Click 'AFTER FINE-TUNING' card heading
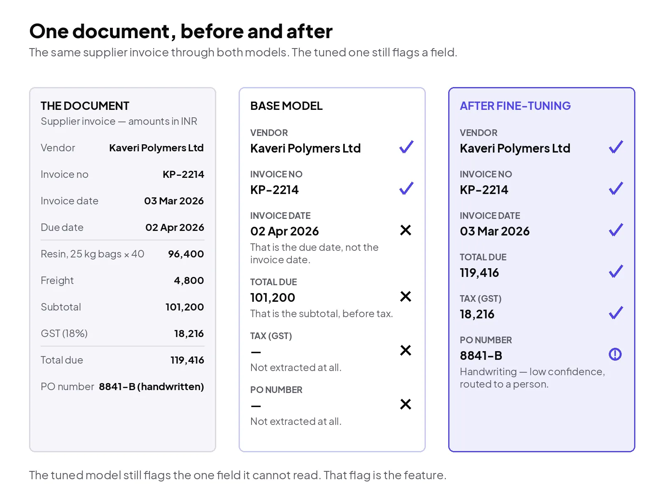Image resolution: width=664 pixels, height=490 pixels. click(x=515, y=106)
